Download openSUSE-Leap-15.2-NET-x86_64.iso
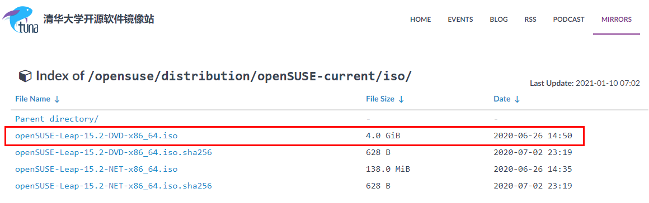Viewport: 649px width, 203px height. click(x=96, y=169)
